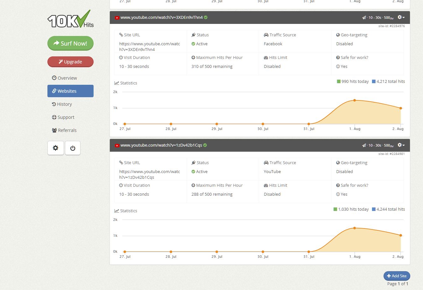Click Active status of the 1zDv42b1Cqs site
The height and width of the screenshot is (290, 423).
200,172
